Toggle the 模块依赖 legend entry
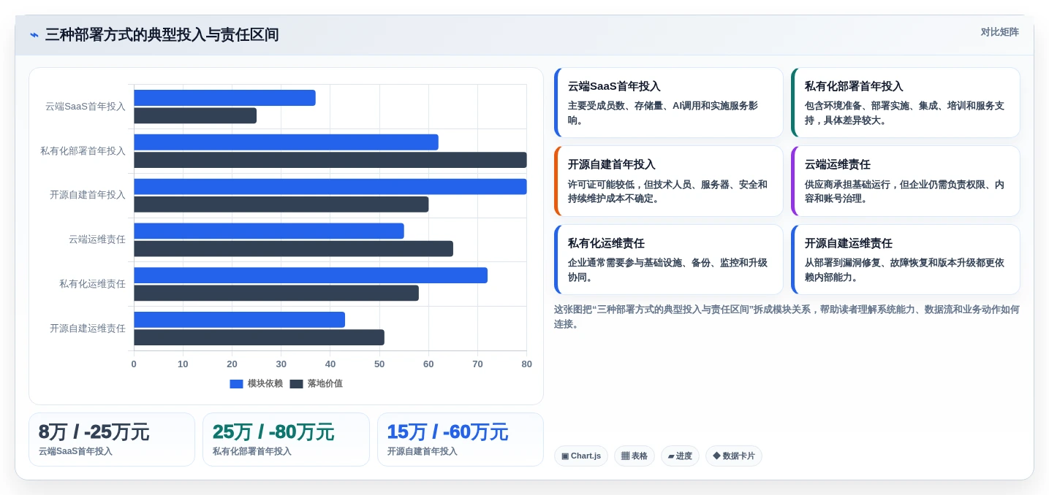1049x495 pixels. 256,383
